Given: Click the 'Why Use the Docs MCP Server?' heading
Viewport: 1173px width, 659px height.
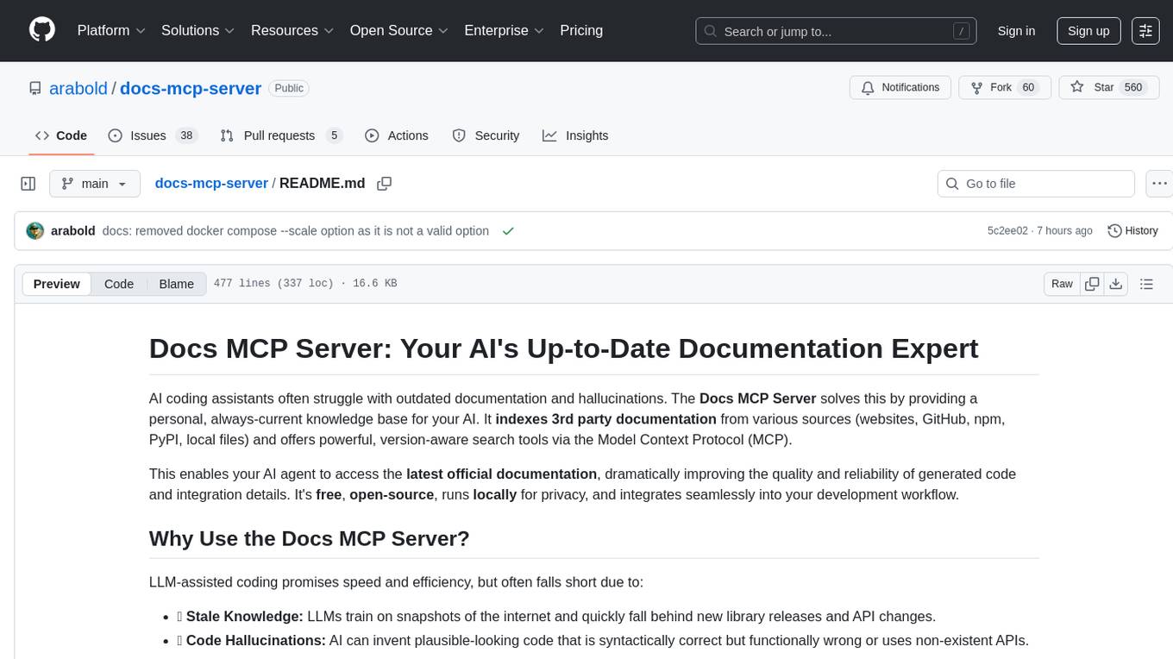Looking at the screenshot, I should click(x=310, y=538).
